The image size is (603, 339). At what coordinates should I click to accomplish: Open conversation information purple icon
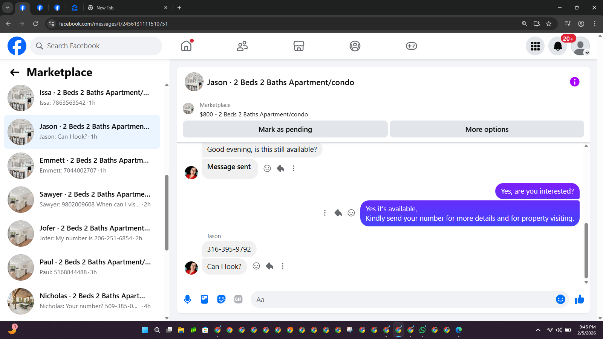(574, 82)
